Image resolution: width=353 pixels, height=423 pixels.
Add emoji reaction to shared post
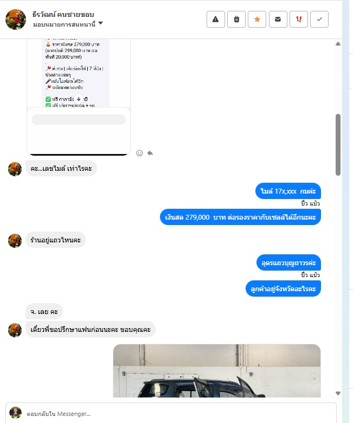click(139, 153)
